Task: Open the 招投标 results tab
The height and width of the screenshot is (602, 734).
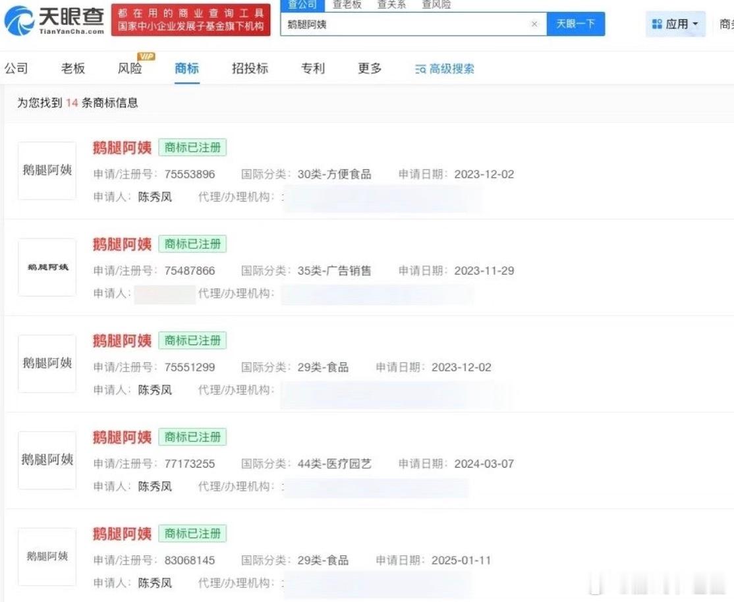Action: pos(250,68)
